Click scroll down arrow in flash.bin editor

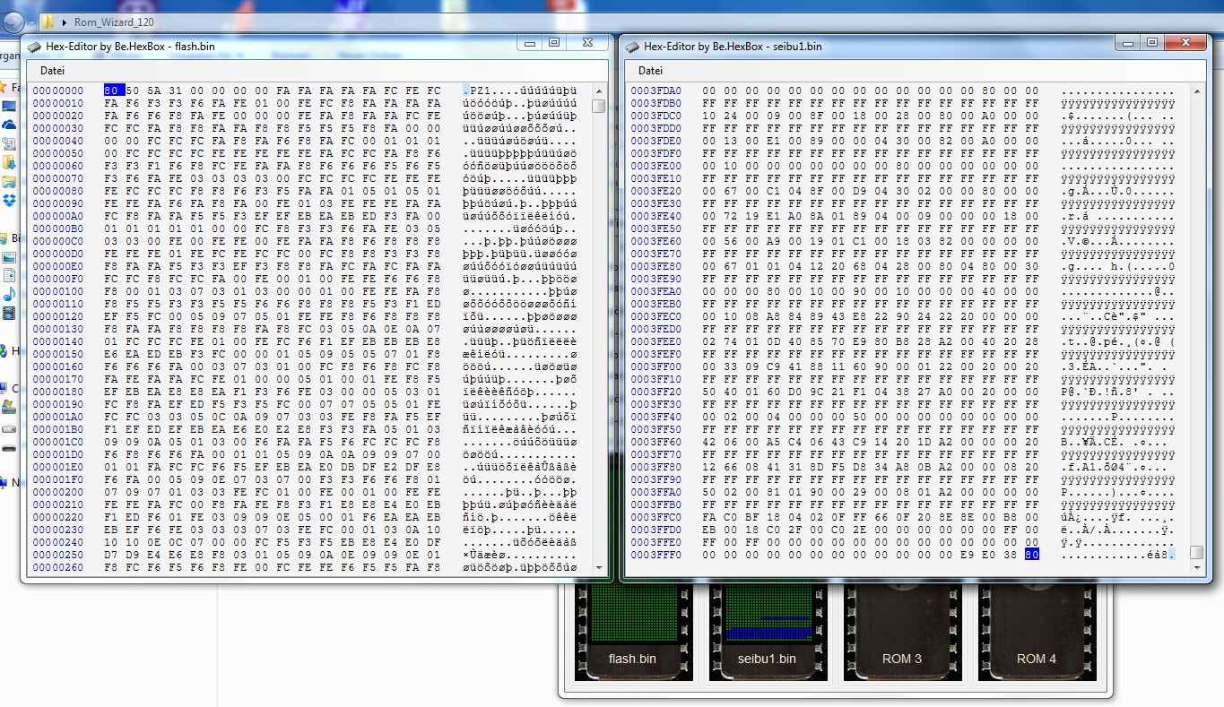click(x=598, y=567)
